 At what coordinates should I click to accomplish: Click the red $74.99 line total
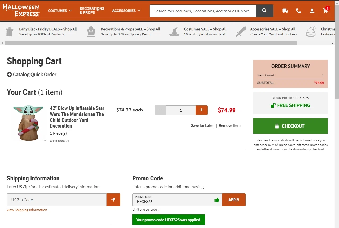pyautogui.click(x=227, y=110)
